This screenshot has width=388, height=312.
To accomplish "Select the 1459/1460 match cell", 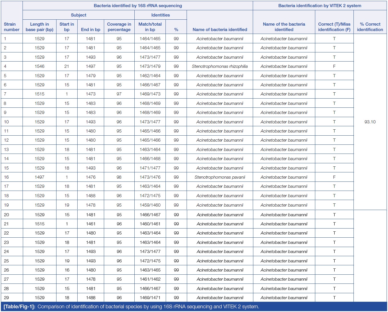I will (x=150, y=205).
